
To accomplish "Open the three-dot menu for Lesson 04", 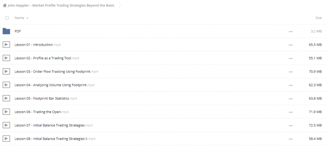I will (x=291, y=85).
